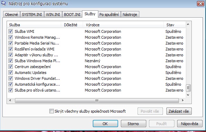Image resolution: width=206 pixels, height=132 pixels.
Task: Click the Storno button
Action: point(133,124)
